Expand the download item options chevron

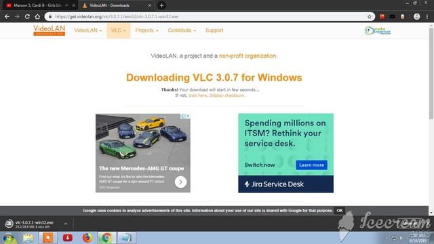[66, 224]
